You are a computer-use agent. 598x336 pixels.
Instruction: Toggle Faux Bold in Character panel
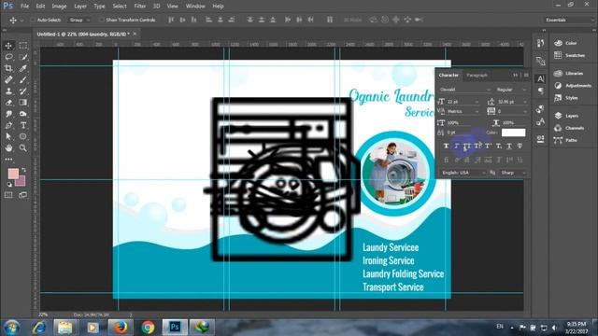446,146
